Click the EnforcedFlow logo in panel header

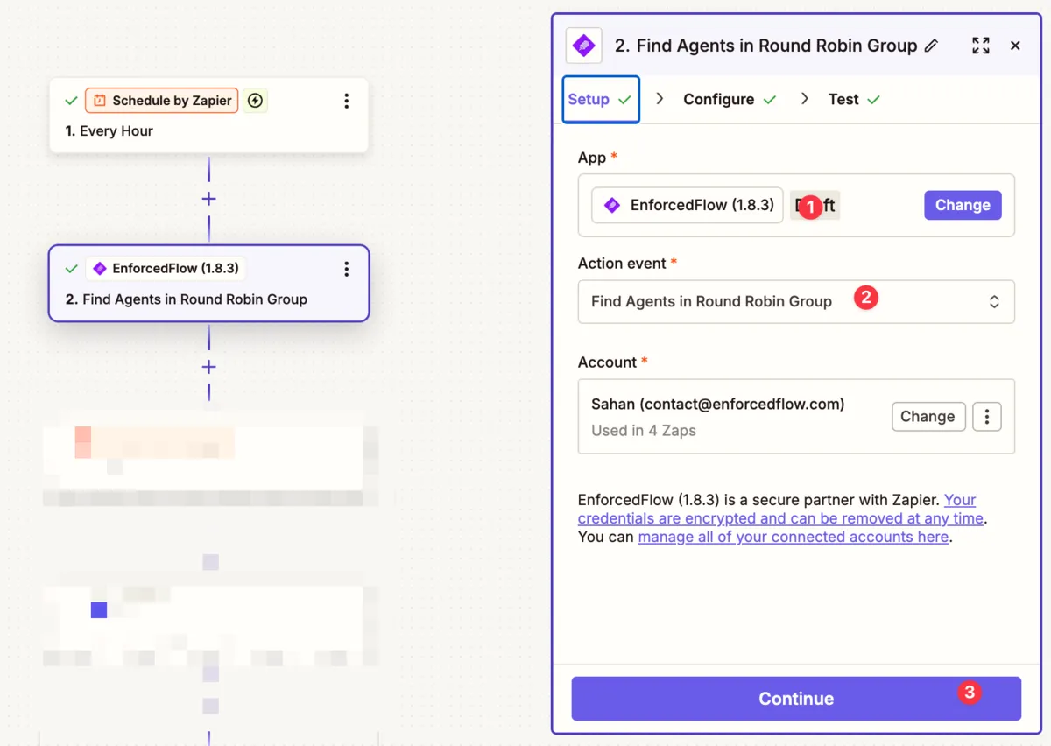(x=583, y=46)
